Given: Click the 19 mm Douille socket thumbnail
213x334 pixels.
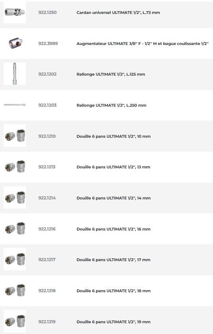Looking at the screenshot, I should pos(15,321).
